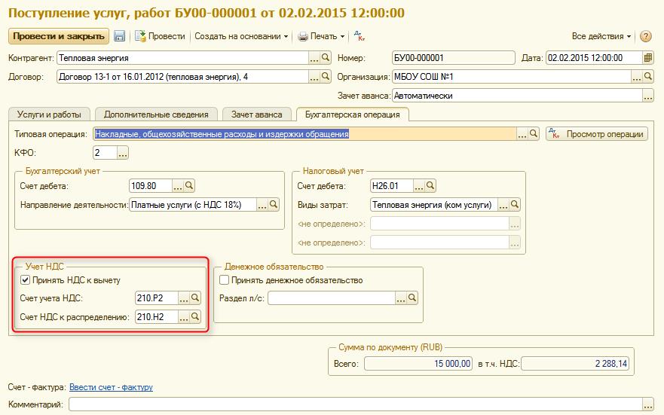
Task: Check Принять денежное обязательство
Action: click(x=225, y=279)
